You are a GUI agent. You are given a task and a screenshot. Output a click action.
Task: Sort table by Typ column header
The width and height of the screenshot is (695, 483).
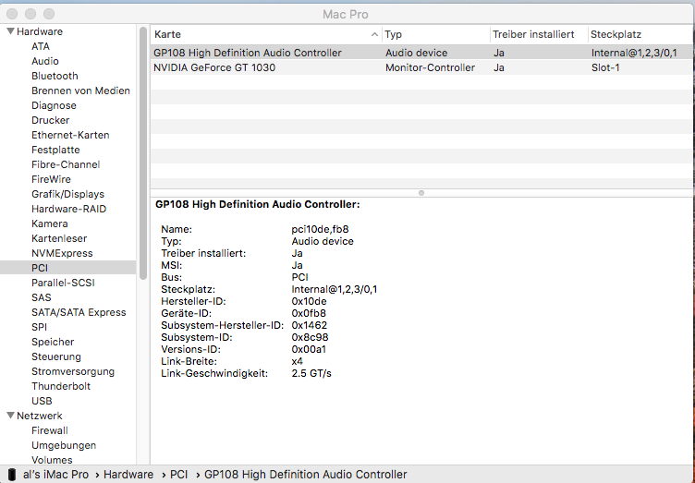435,34
